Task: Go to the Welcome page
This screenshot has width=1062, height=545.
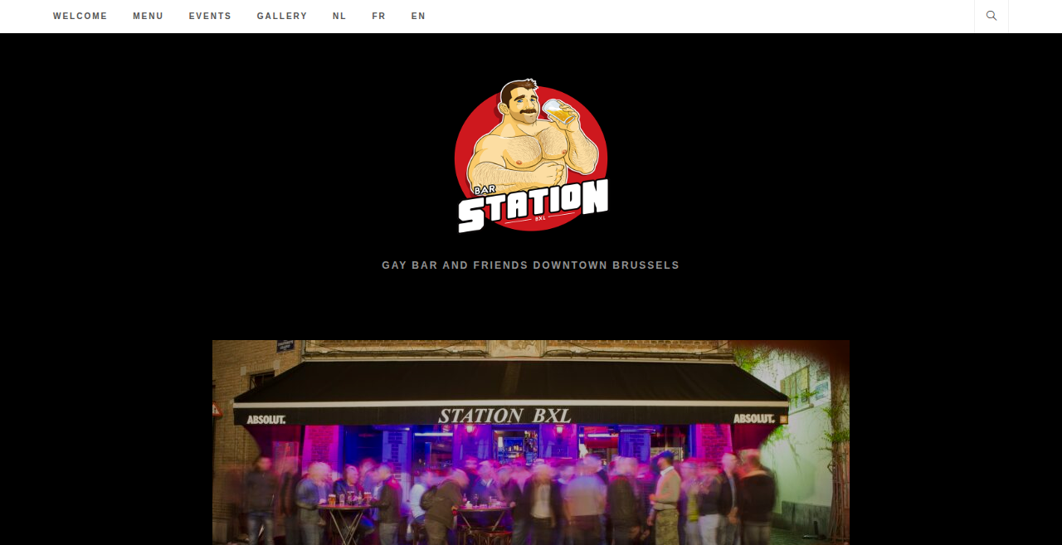Action: pos(80,17)
